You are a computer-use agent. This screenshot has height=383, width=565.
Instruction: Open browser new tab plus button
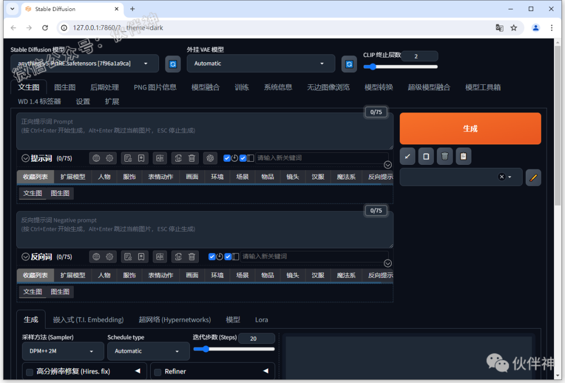[132, 9]
